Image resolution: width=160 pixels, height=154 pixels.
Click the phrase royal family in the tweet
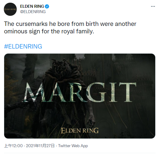point(77,31)
